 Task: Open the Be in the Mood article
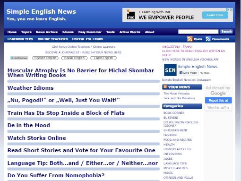29,125
